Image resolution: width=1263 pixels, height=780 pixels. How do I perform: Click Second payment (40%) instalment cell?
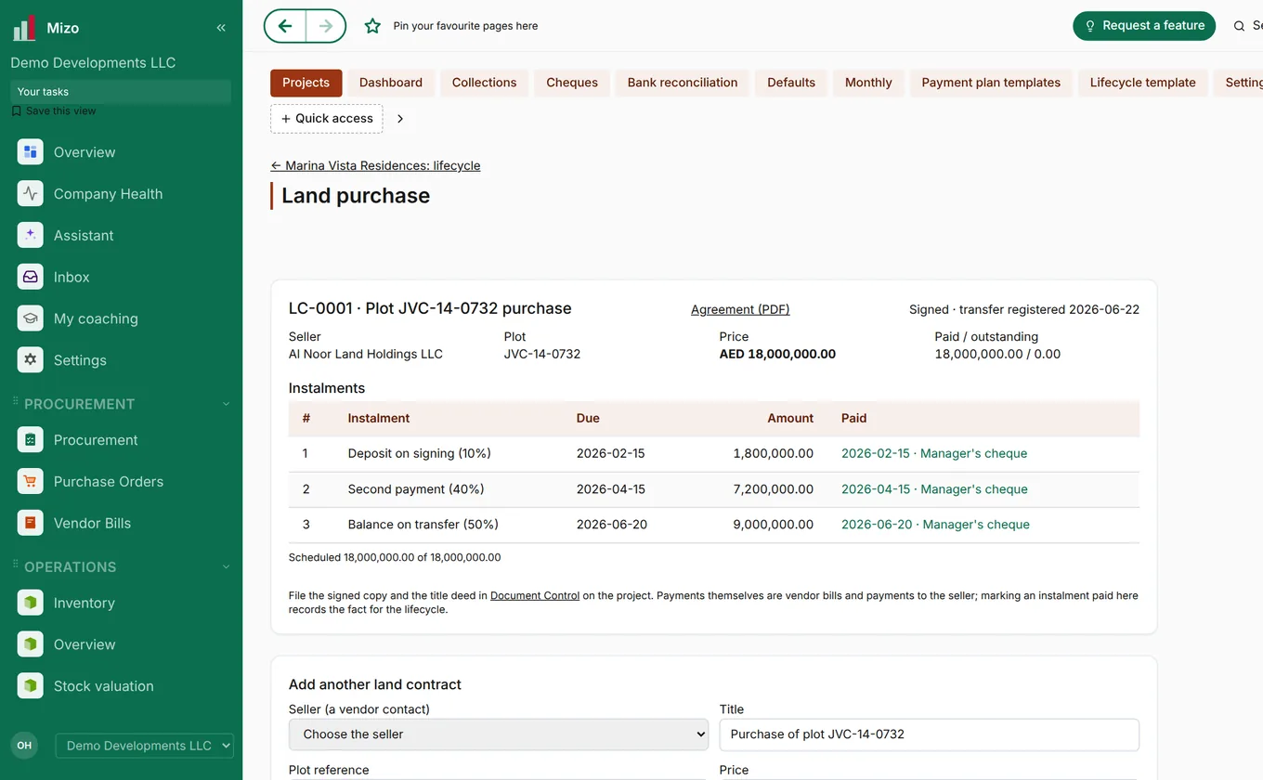(x=416, y=489)
